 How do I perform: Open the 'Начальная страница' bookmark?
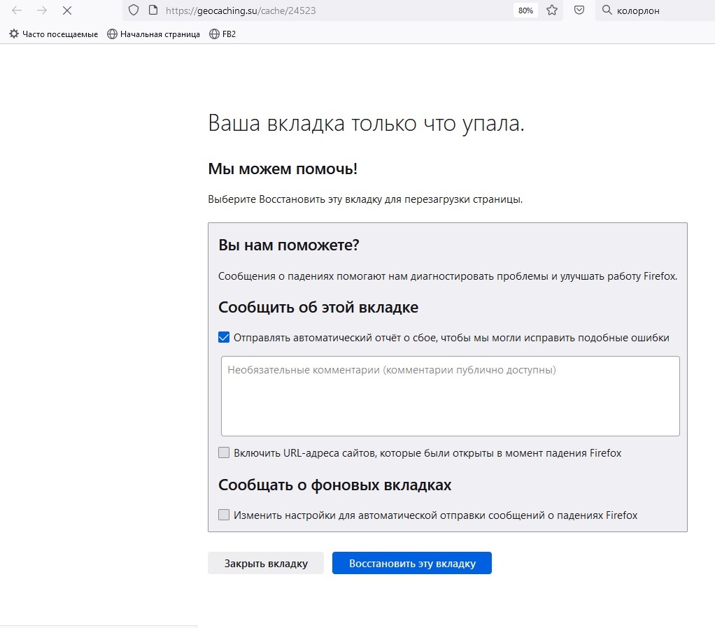153,34
